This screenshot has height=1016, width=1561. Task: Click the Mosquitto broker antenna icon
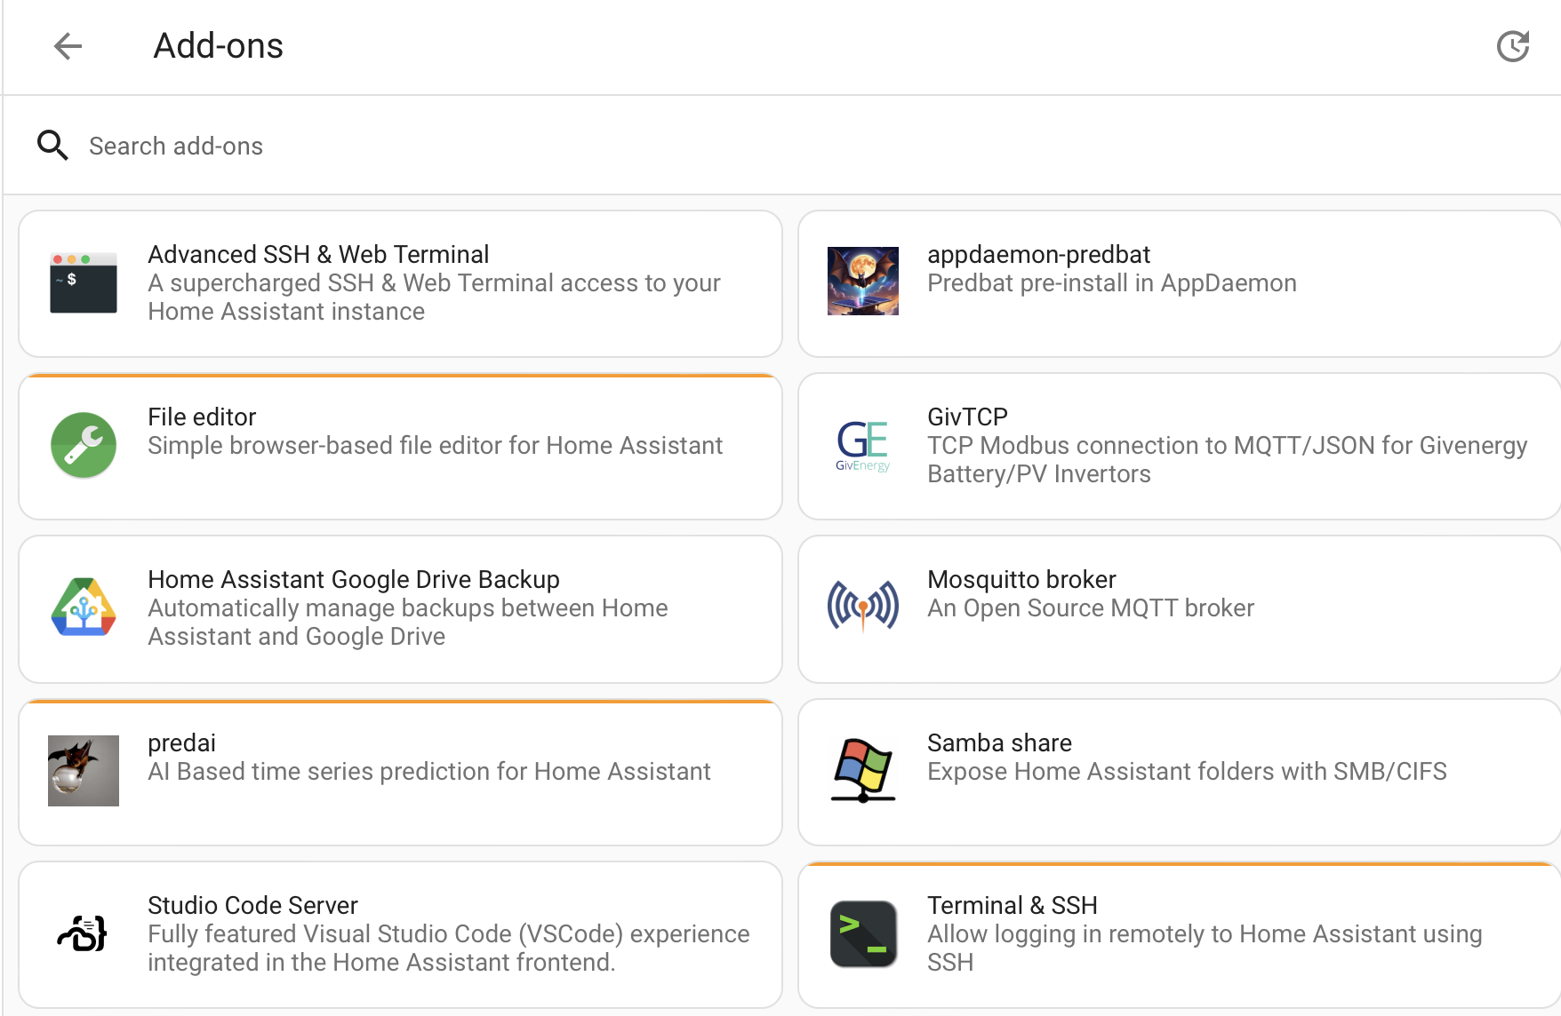863,606
